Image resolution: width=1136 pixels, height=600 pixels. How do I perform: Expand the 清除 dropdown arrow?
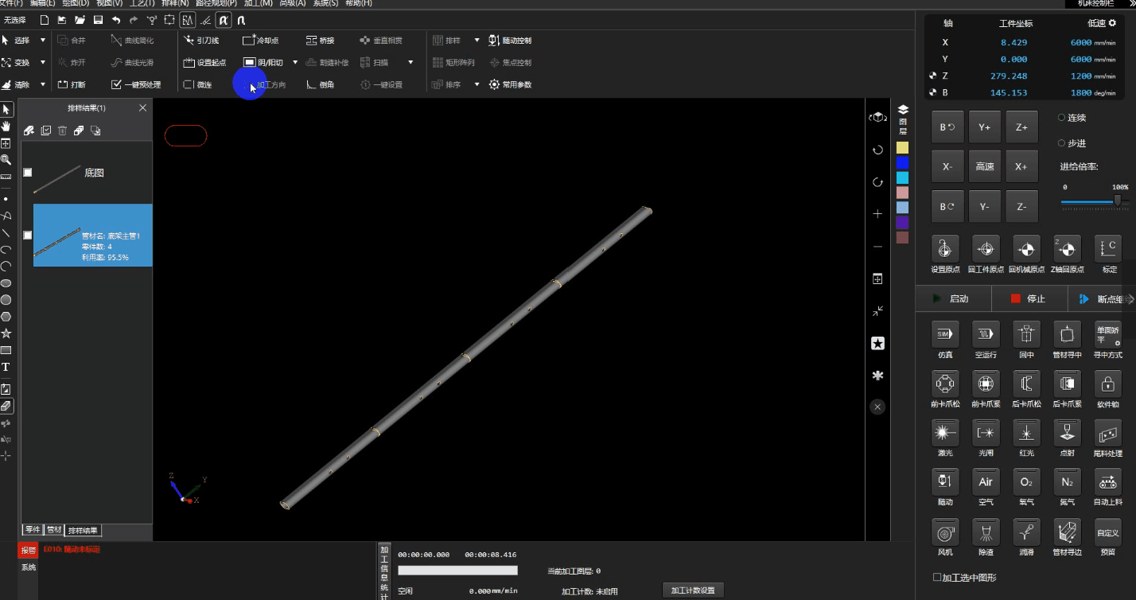tap(42, 84)
